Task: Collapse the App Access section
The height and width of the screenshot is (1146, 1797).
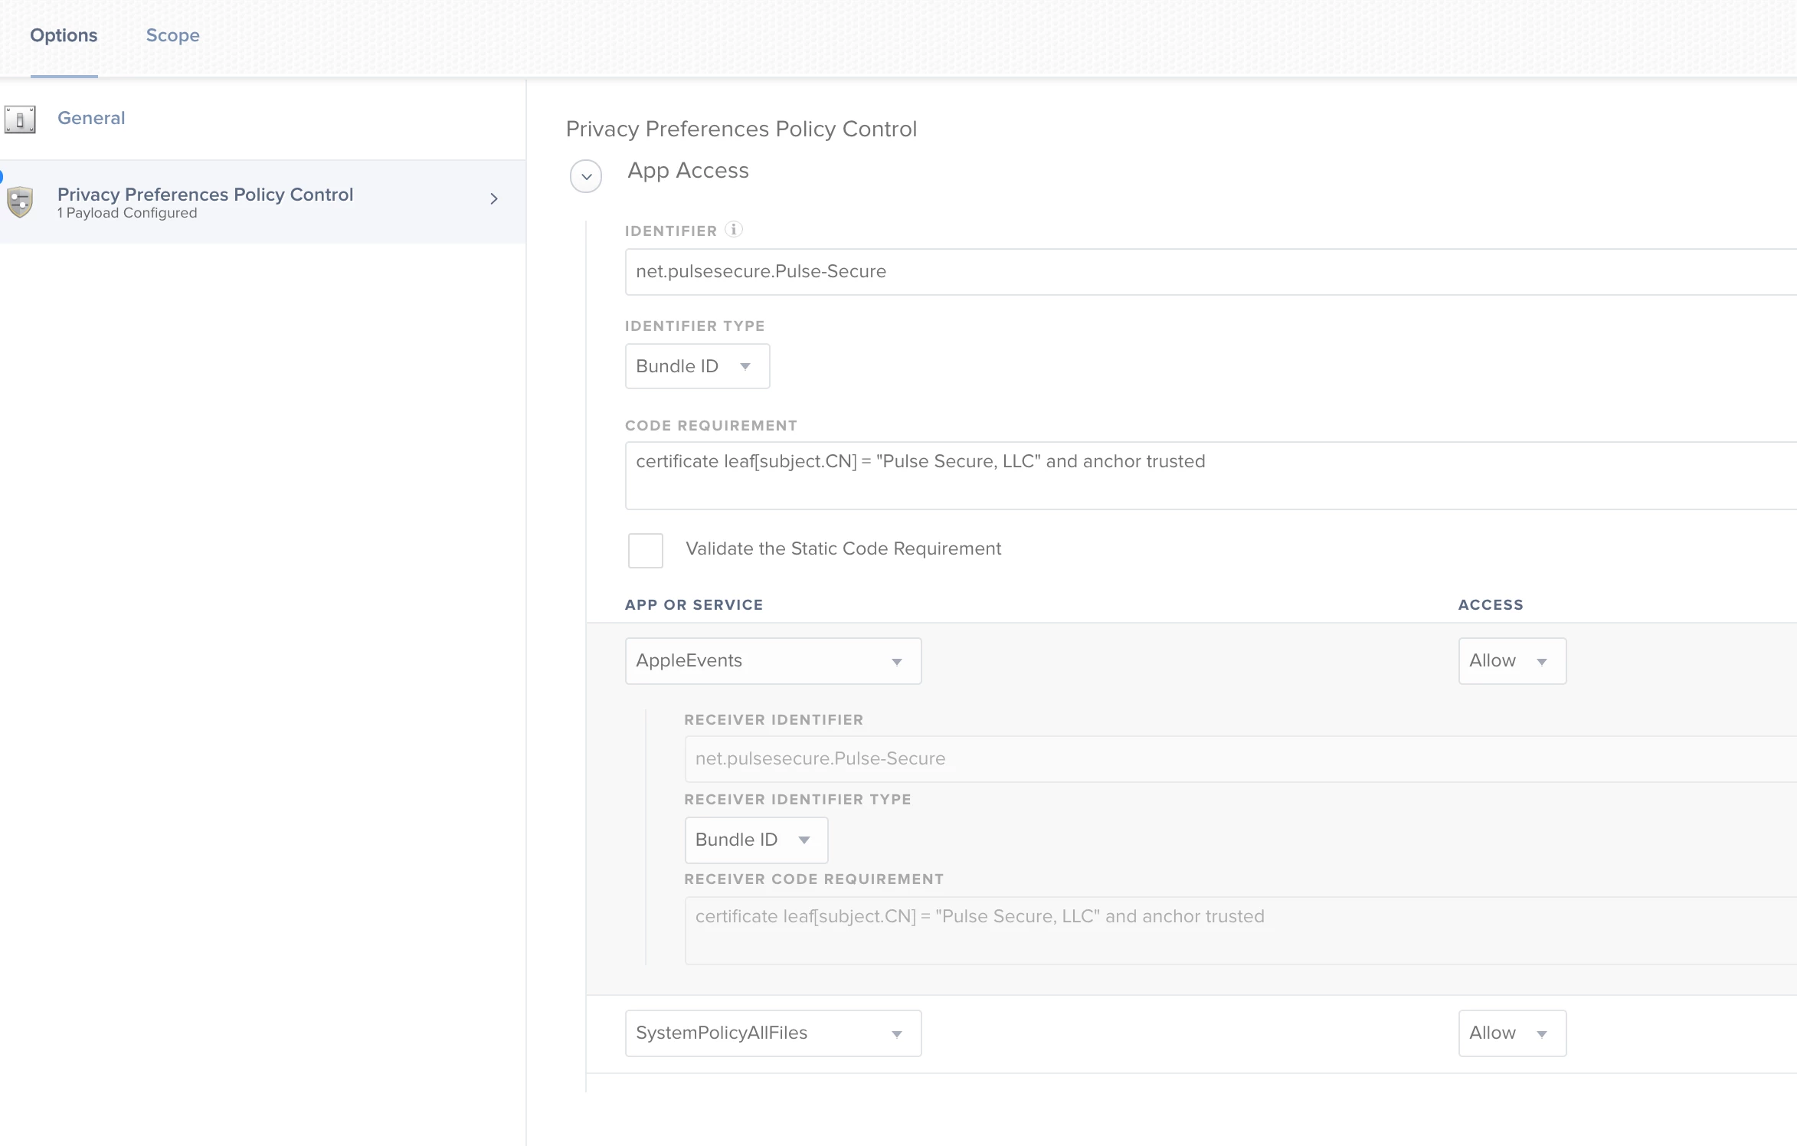Action: pyautogui.click(x=586, y=177)
